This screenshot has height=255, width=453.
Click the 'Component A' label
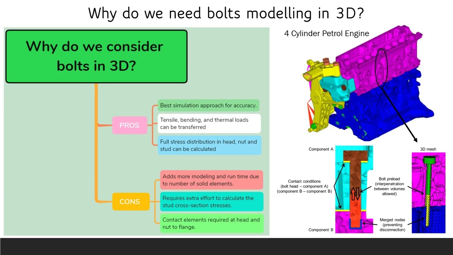point(321,149)
